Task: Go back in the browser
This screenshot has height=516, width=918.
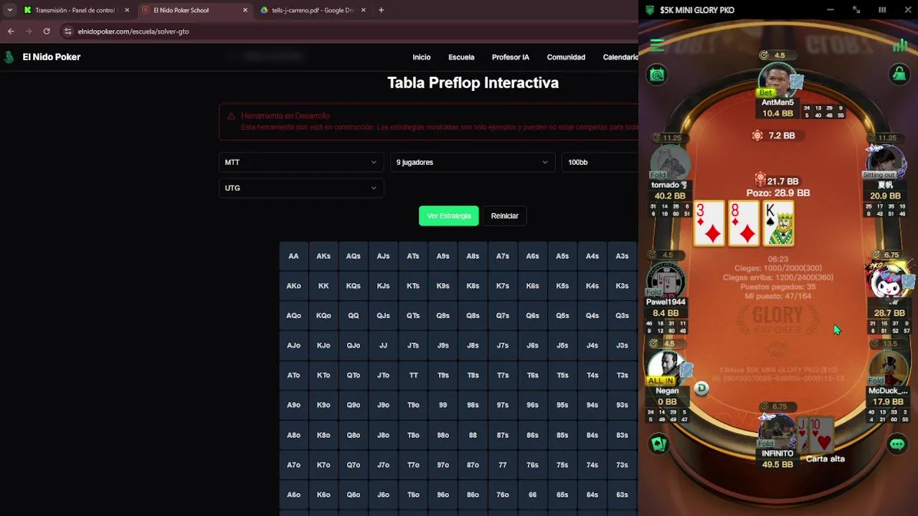Action: coord(11,32)
